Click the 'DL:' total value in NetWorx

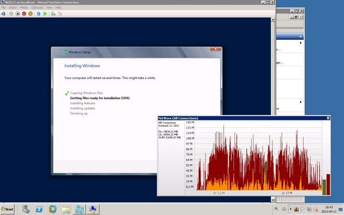click(x=168, y=132)
